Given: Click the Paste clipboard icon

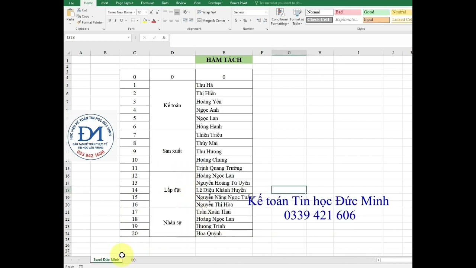Looking at the screenshot, I should click(70, 13).
